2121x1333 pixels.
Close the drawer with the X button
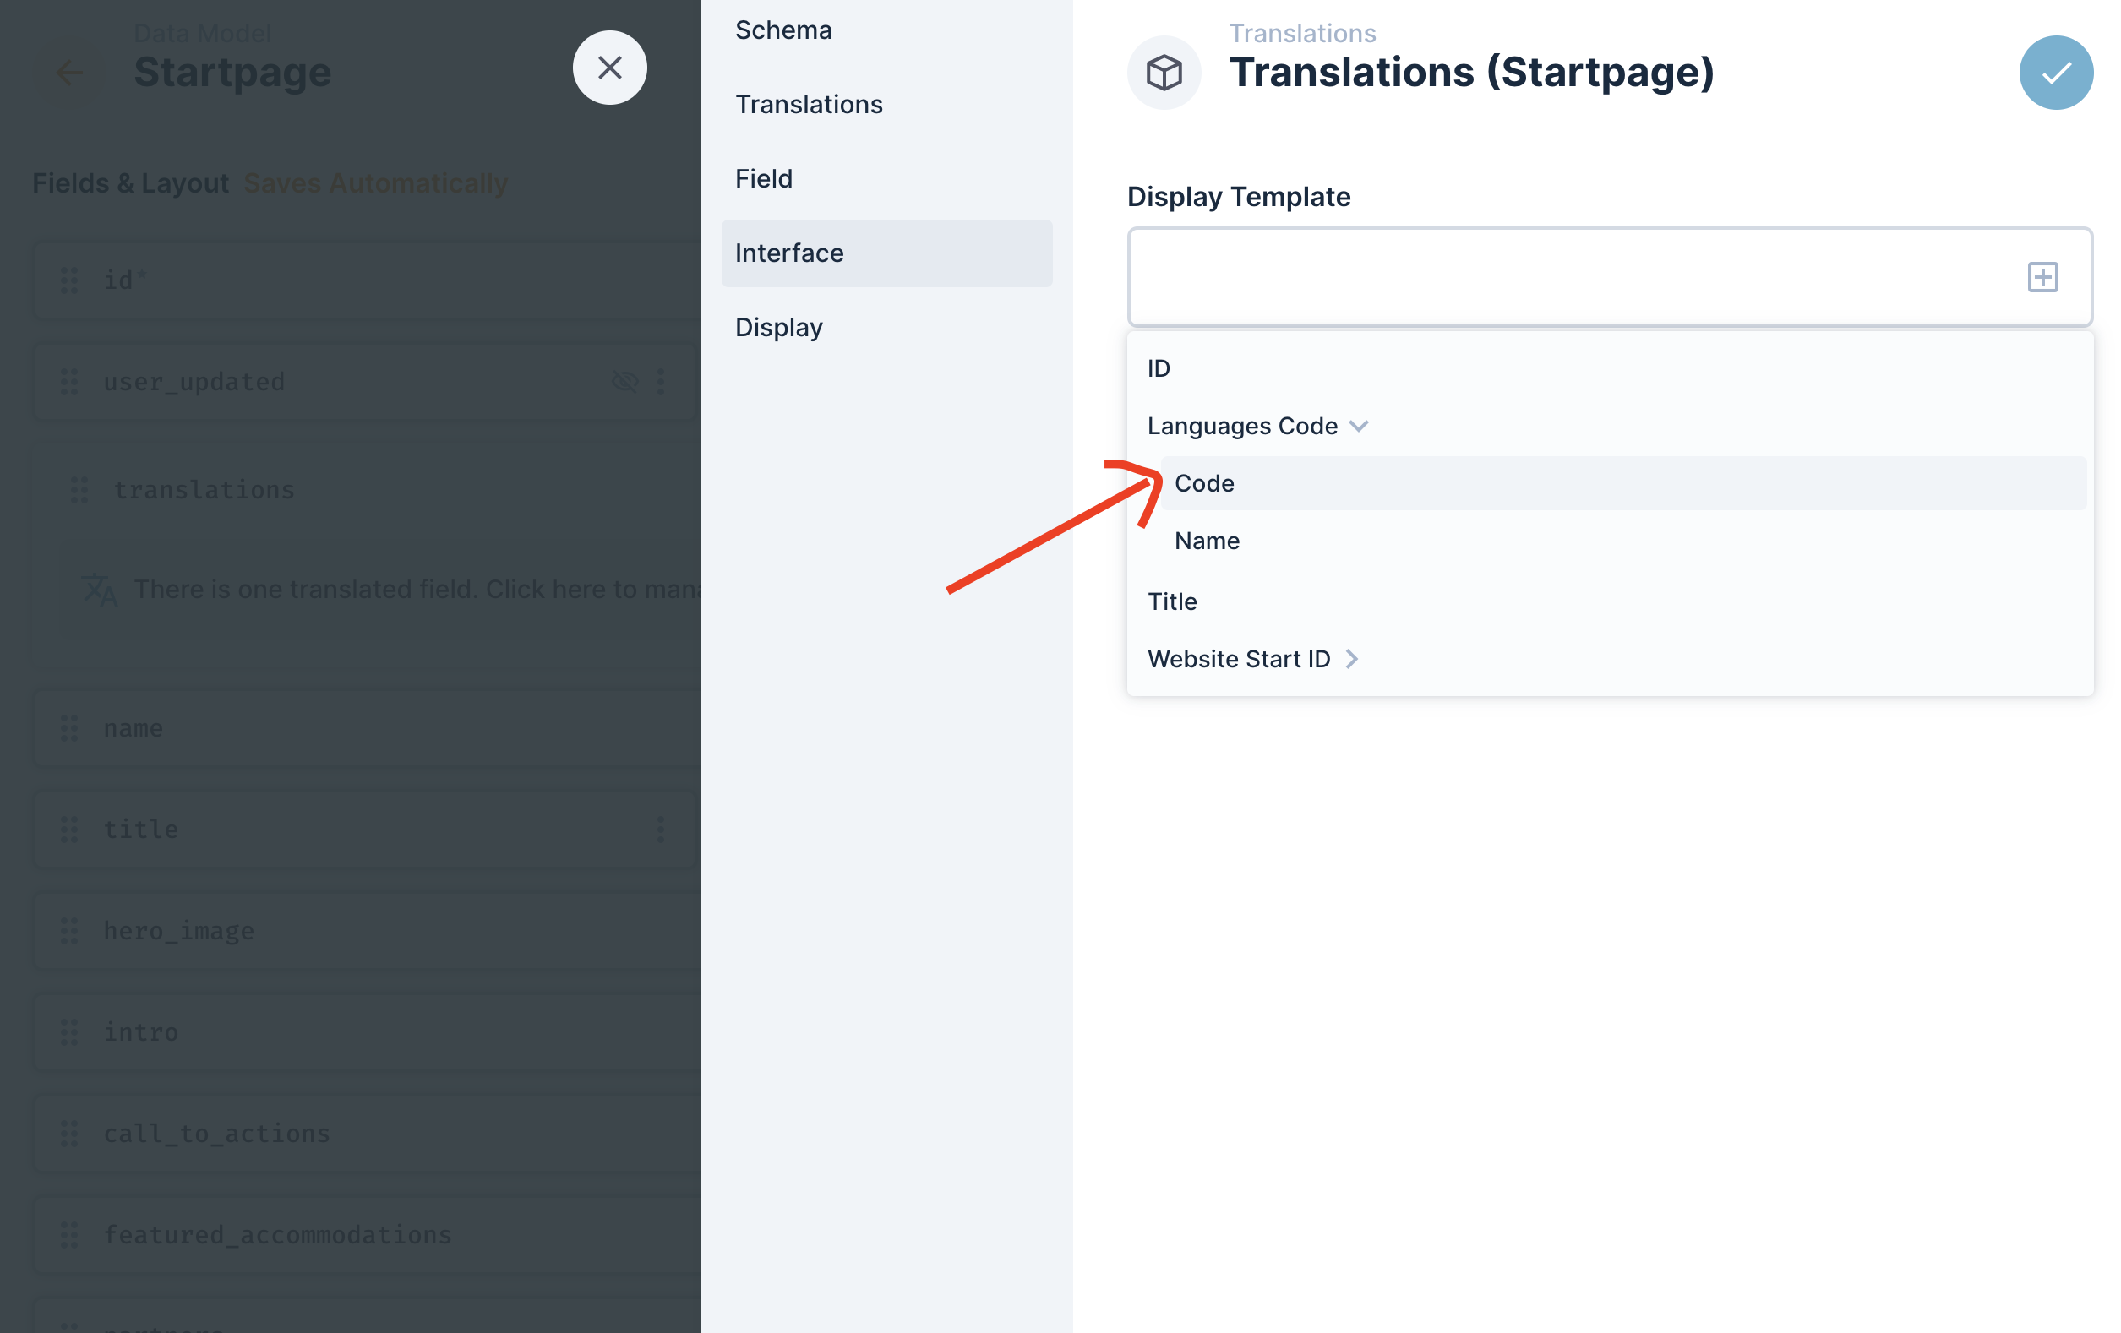(x=609, y=68)
